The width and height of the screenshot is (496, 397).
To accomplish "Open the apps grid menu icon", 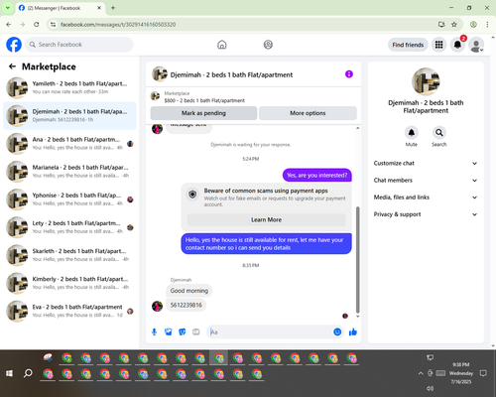I will [438, 45].
